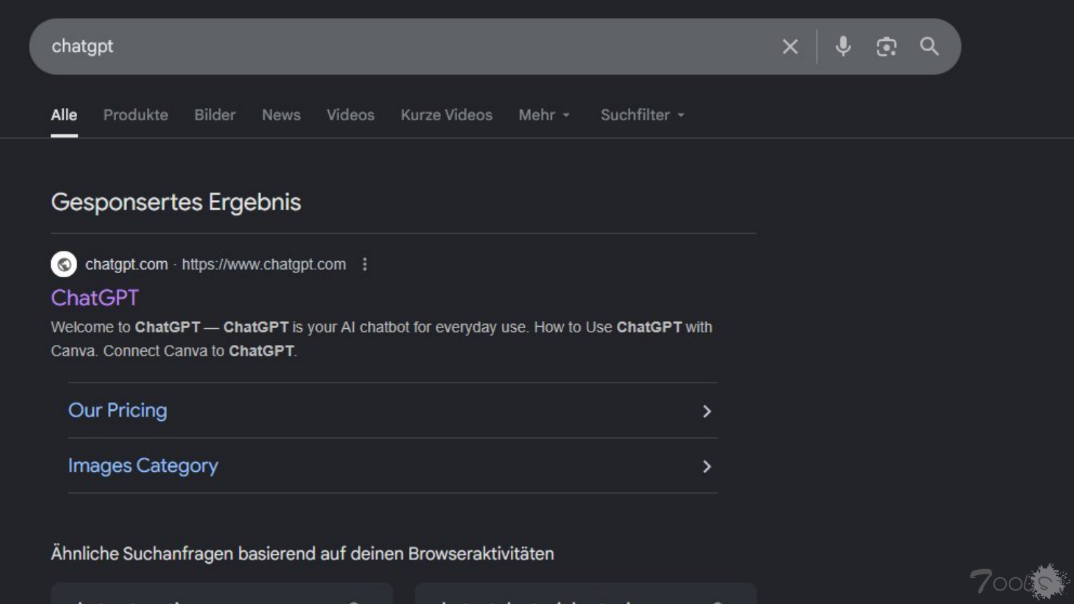The image size is (1074, 604).
Task: Open the Our Pricing sitelink
Action: (117, 410)
